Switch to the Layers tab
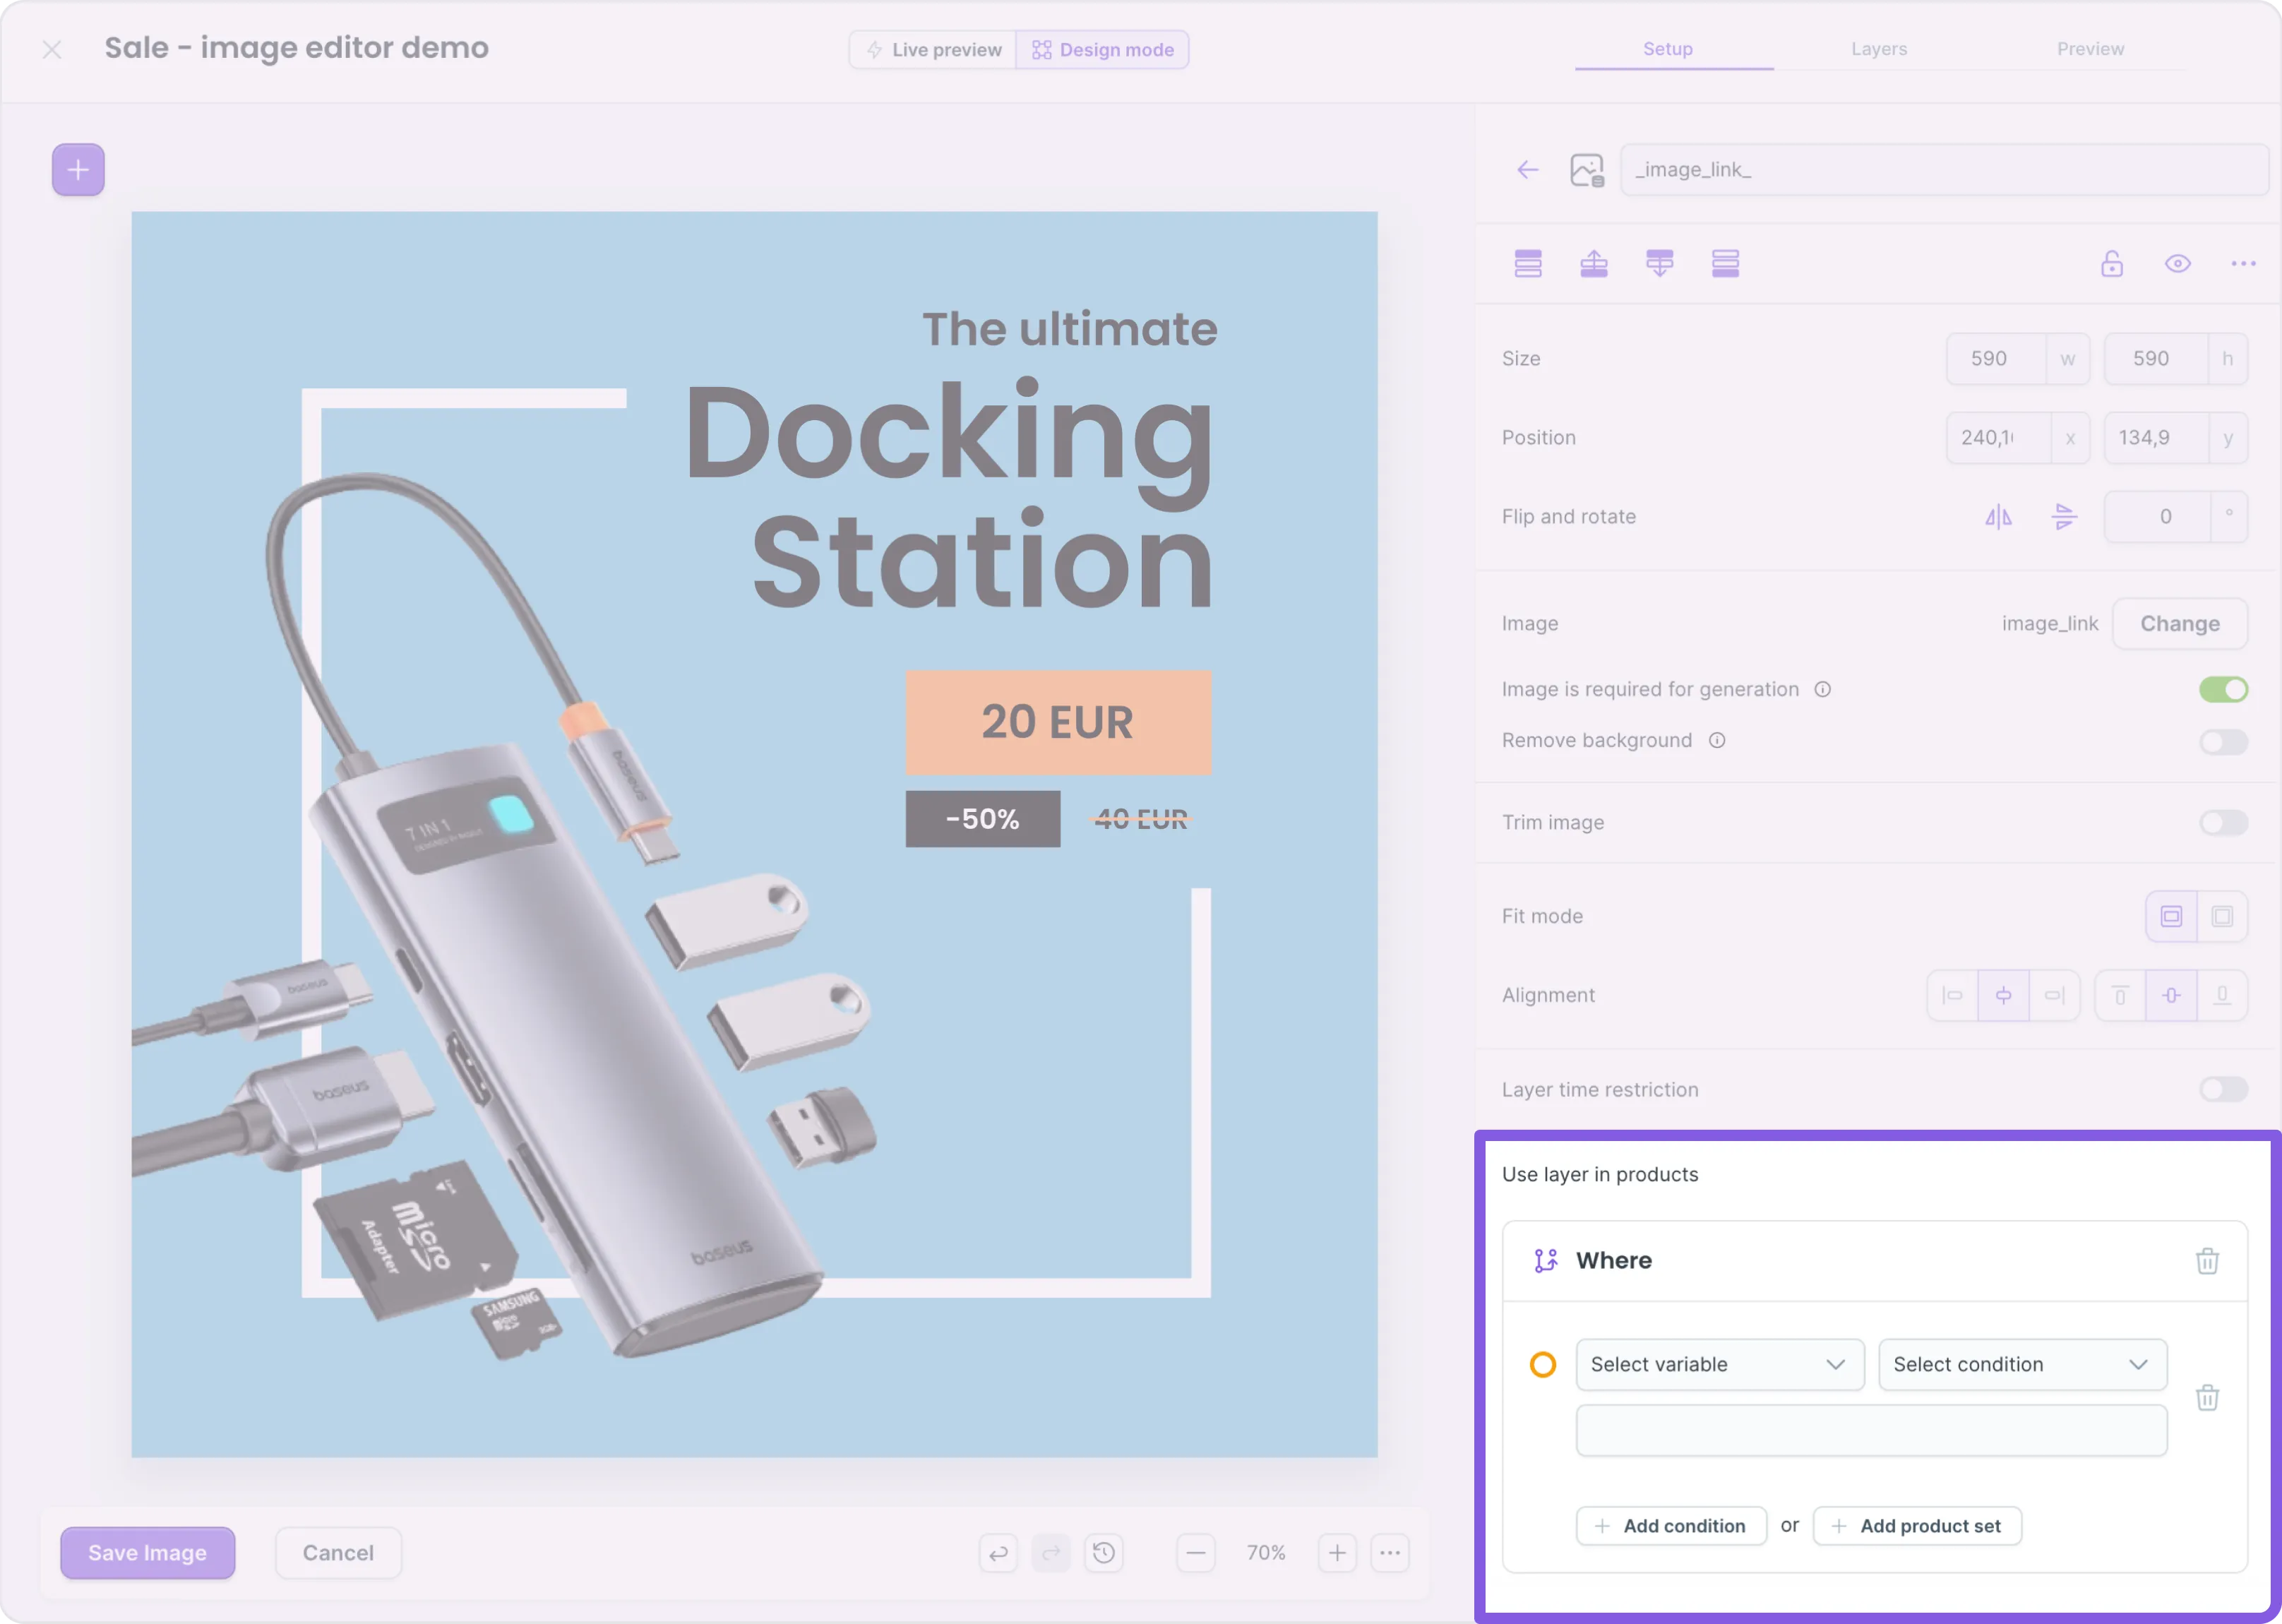The height and width of the screenshot is (1624, 2282). click(1879, 49)
